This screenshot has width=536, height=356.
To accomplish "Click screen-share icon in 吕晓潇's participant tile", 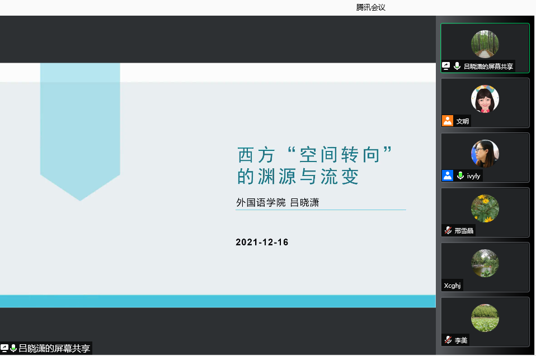I will point(446,66).
